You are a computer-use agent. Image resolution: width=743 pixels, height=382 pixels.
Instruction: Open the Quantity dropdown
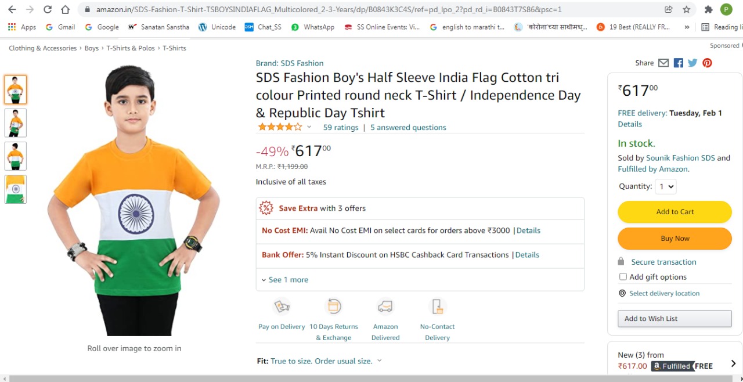coord(665,186)
